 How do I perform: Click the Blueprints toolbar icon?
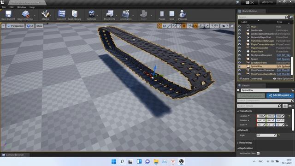click(110, 15)
